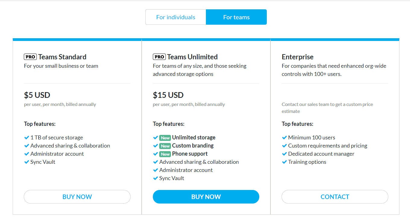Click the New badge beside Phone support
Image resolution: width=410 pixels, height=224 pixels.
coord(165,154)
